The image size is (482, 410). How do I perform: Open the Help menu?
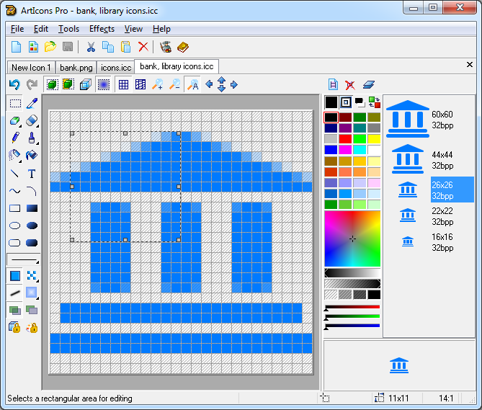[161, 29]
